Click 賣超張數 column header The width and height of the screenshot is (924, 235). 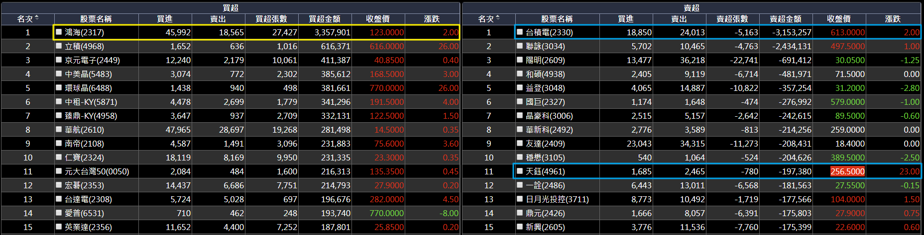point(732,19)
